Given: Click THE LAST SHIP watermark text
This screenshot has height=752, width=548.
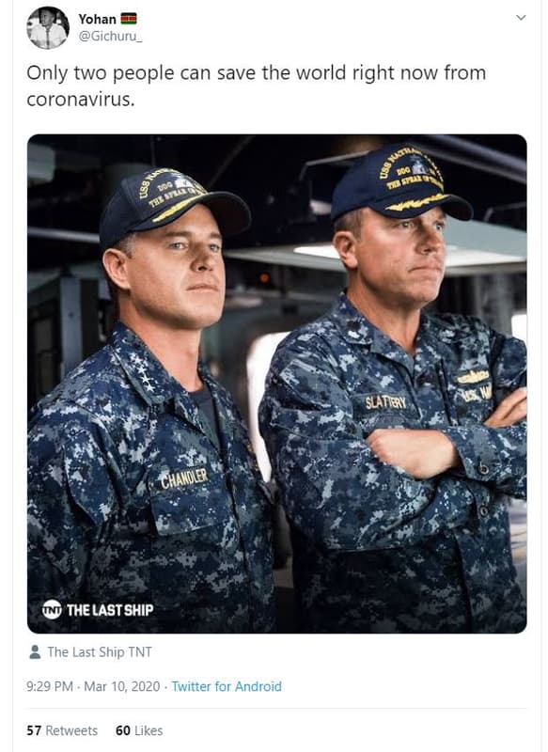Looking at the screenshot, I should [110, 609].
